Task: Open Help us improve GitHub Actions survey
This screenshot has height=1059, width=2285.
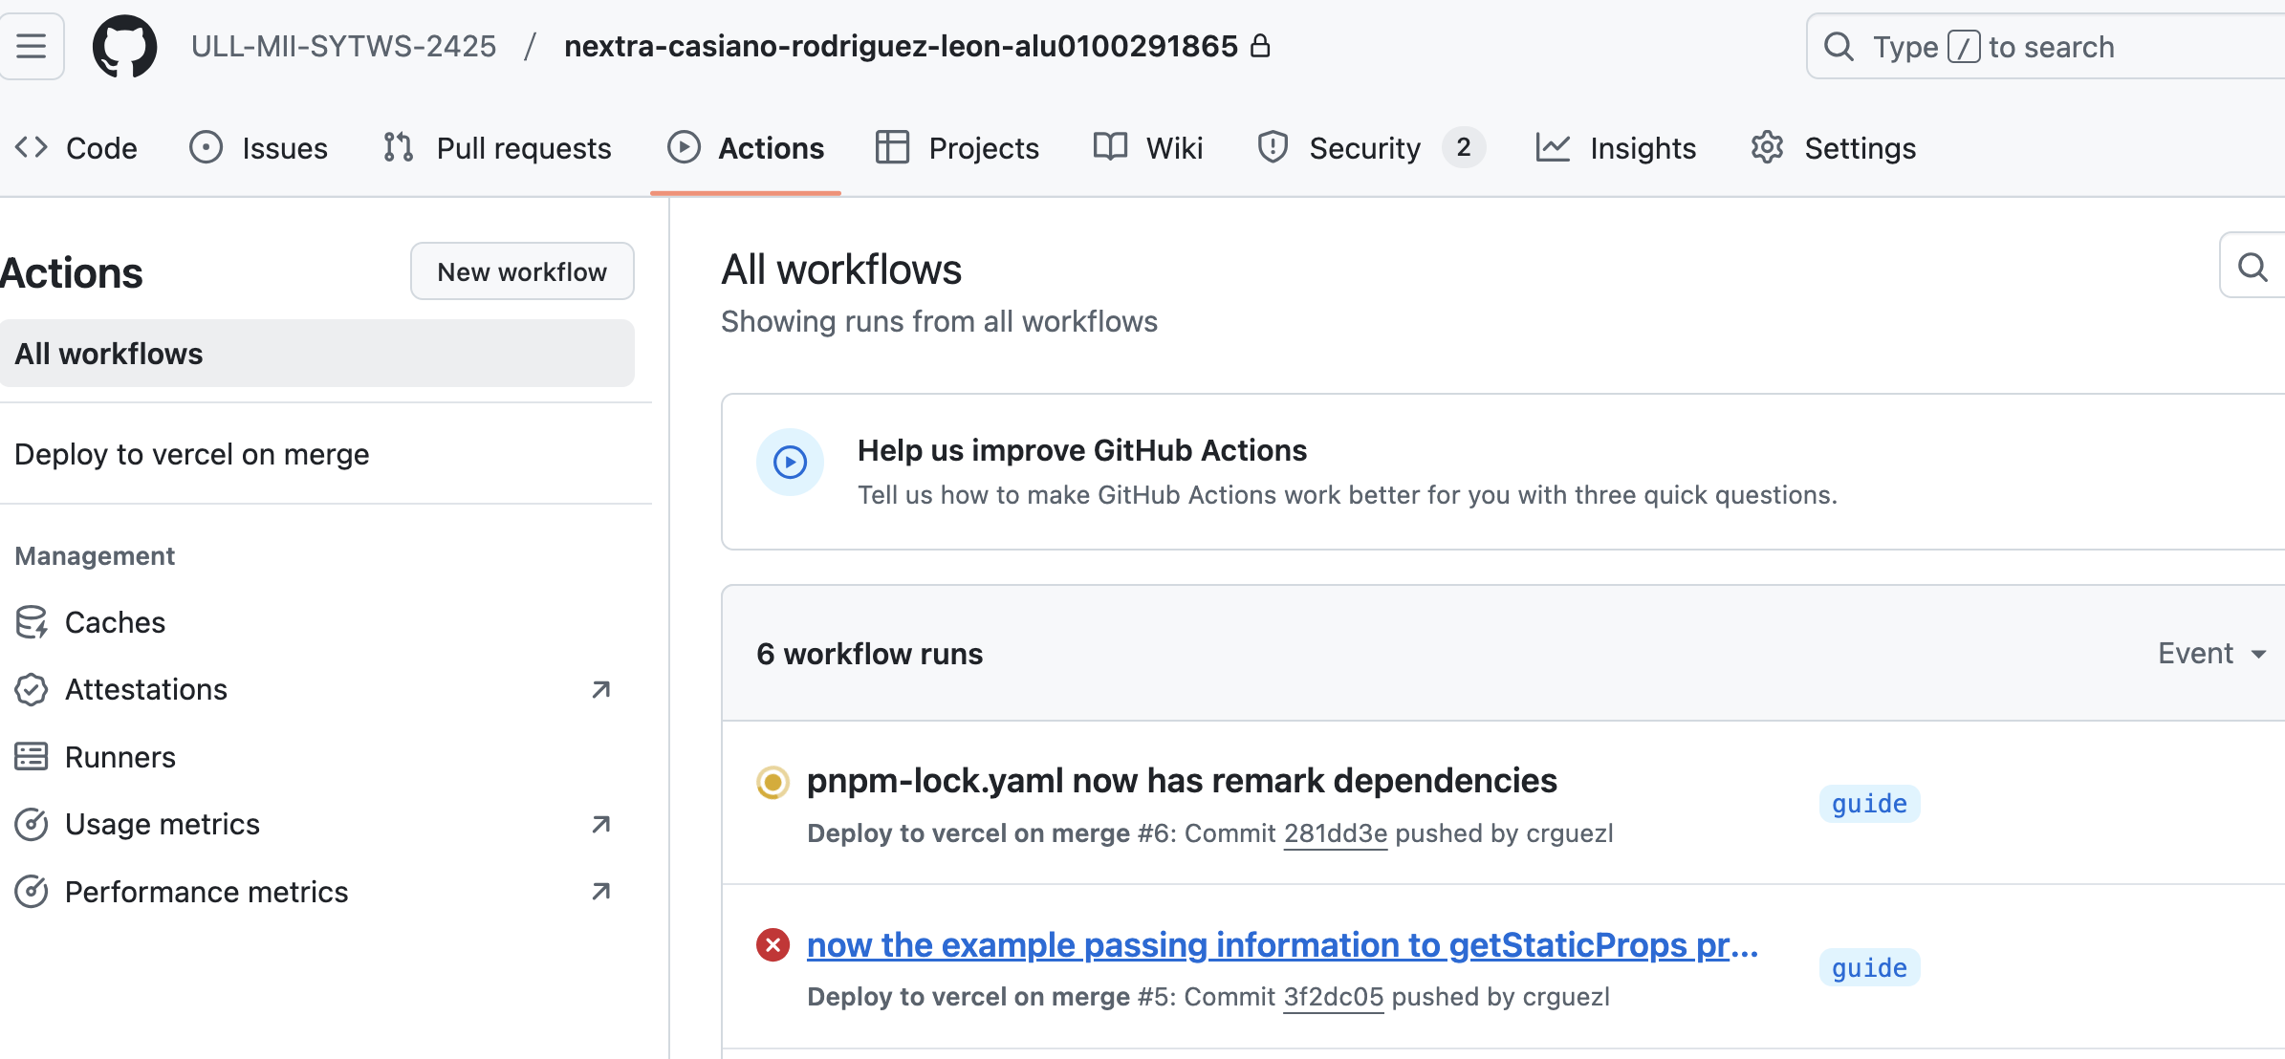Action: [1081, 450]
